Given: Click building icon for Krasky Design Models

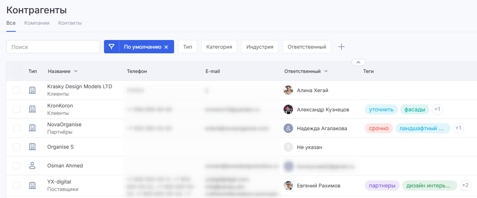Looking at the screenshot, I should (32, 90).
